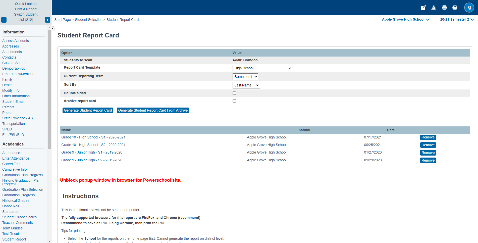The image size is (478, 243).
Task: Open the help question mark icon
Action: click(455, 8)
